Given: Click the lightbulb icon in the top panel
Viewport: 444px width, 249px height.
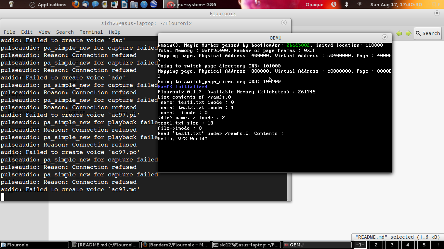Looking at the screenshot, I should [x=11, y=4].
